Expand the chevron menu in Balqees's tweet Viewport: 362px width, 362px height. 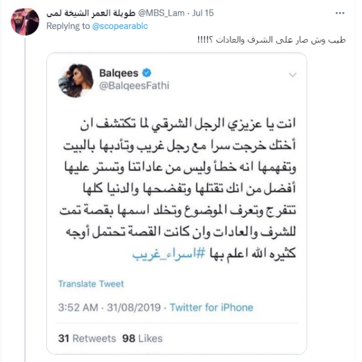point(291,74)
